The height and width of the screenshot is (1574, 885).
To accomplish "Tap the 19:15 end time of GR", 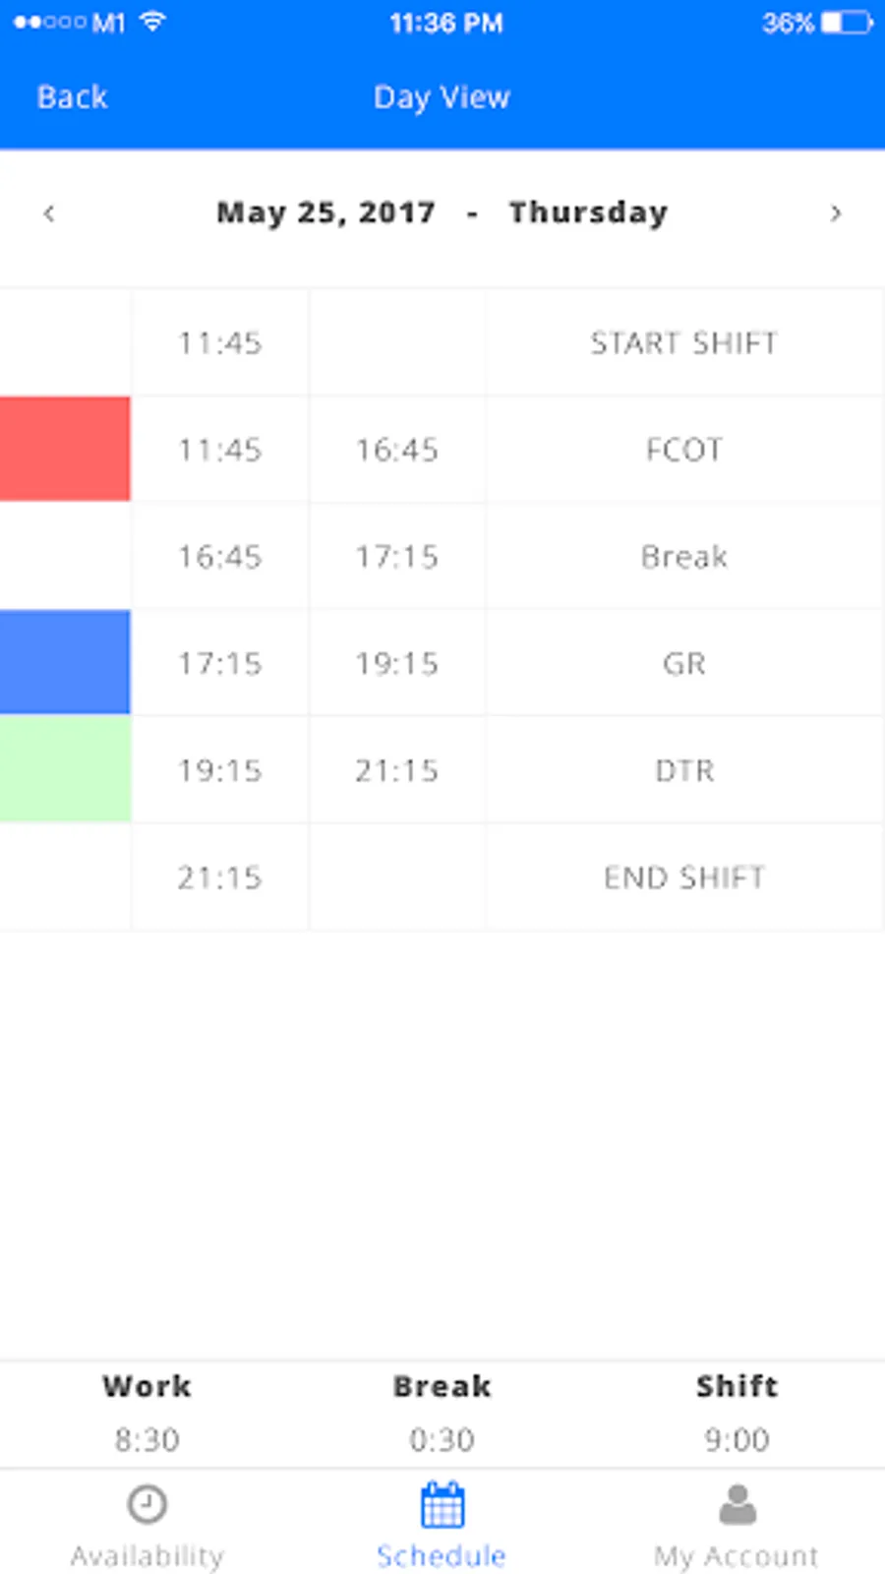I will (x=397, y=664).
